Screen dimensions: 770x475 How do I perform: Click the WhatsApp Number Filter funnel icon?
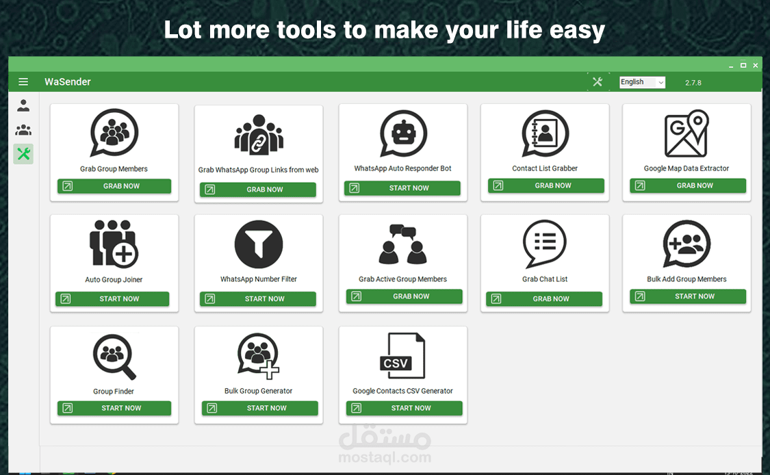click(x=259, y=244)
